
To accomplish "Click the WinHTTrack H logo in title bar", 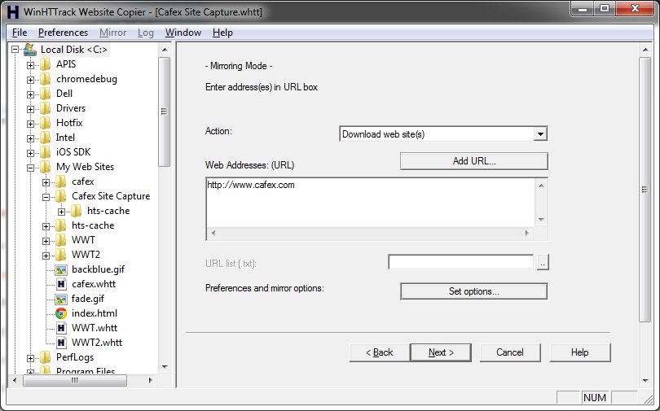I will tap(12, 11).
